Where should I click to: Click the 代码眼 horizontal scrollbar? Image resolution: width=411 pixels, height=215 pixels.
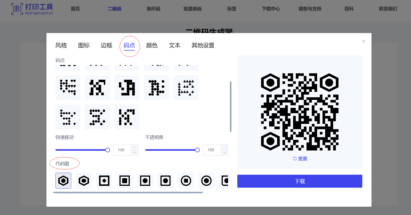pos(128,193)
